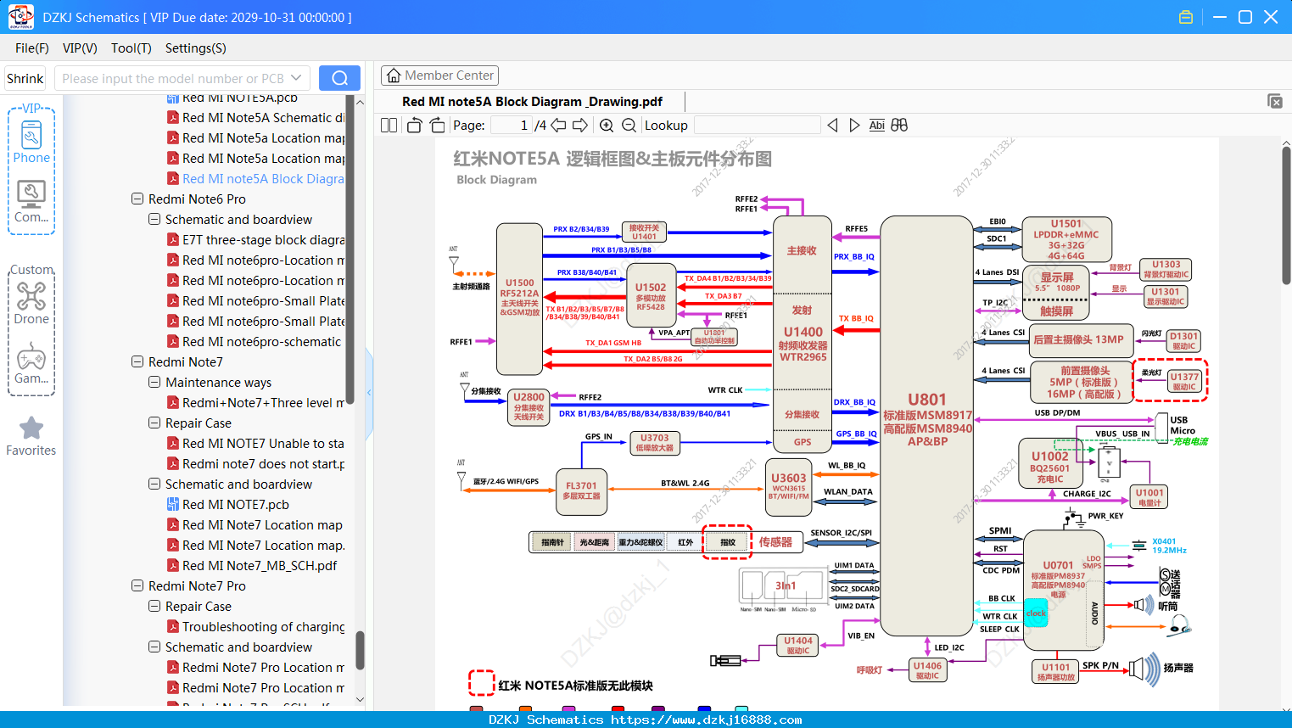Open the Computer category icon
The height and width of the screenshot is (728, 1292).
(31, 202)
